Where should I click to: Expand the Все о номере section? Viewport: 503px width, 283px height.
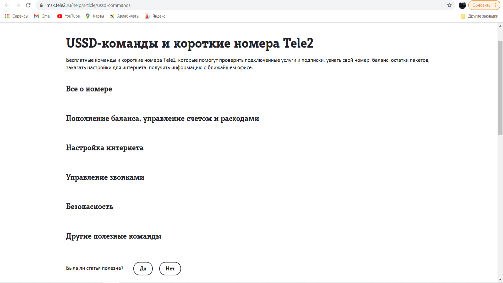pos(89,89)
